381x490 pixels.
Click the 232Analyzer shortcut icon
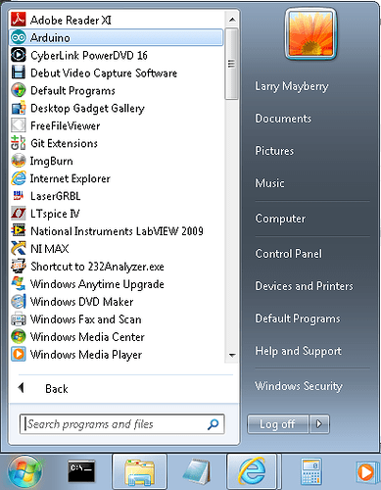click(19, 267)
